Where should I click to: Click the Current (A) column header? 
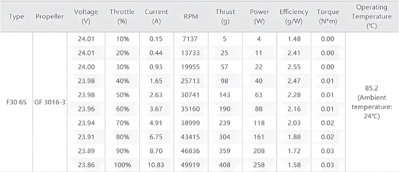click(156, 17)
